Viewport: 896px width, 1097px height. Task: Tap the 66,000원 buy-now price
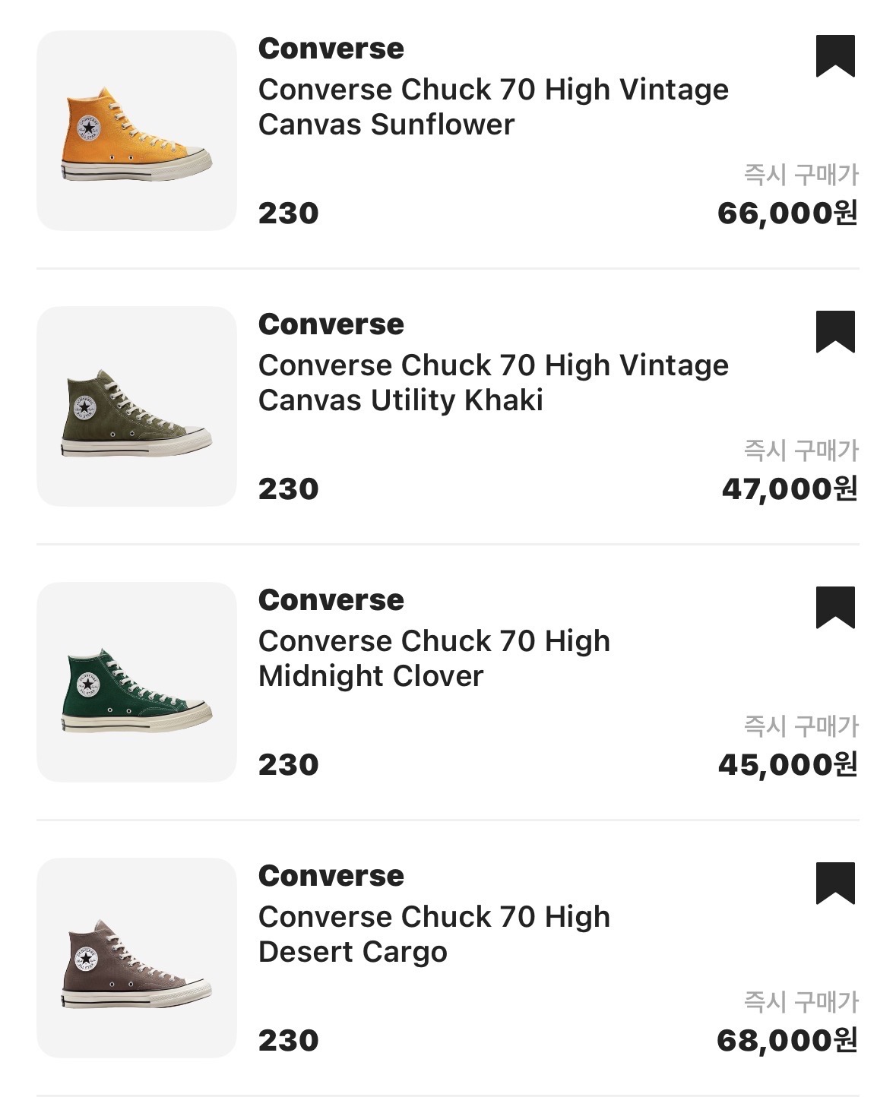787,213
